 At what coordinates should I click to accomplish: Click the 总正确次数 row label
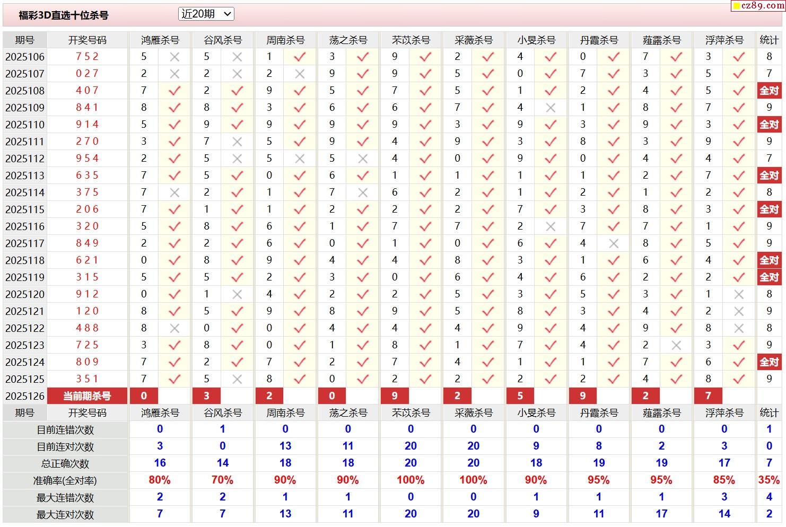coord(65,464)
